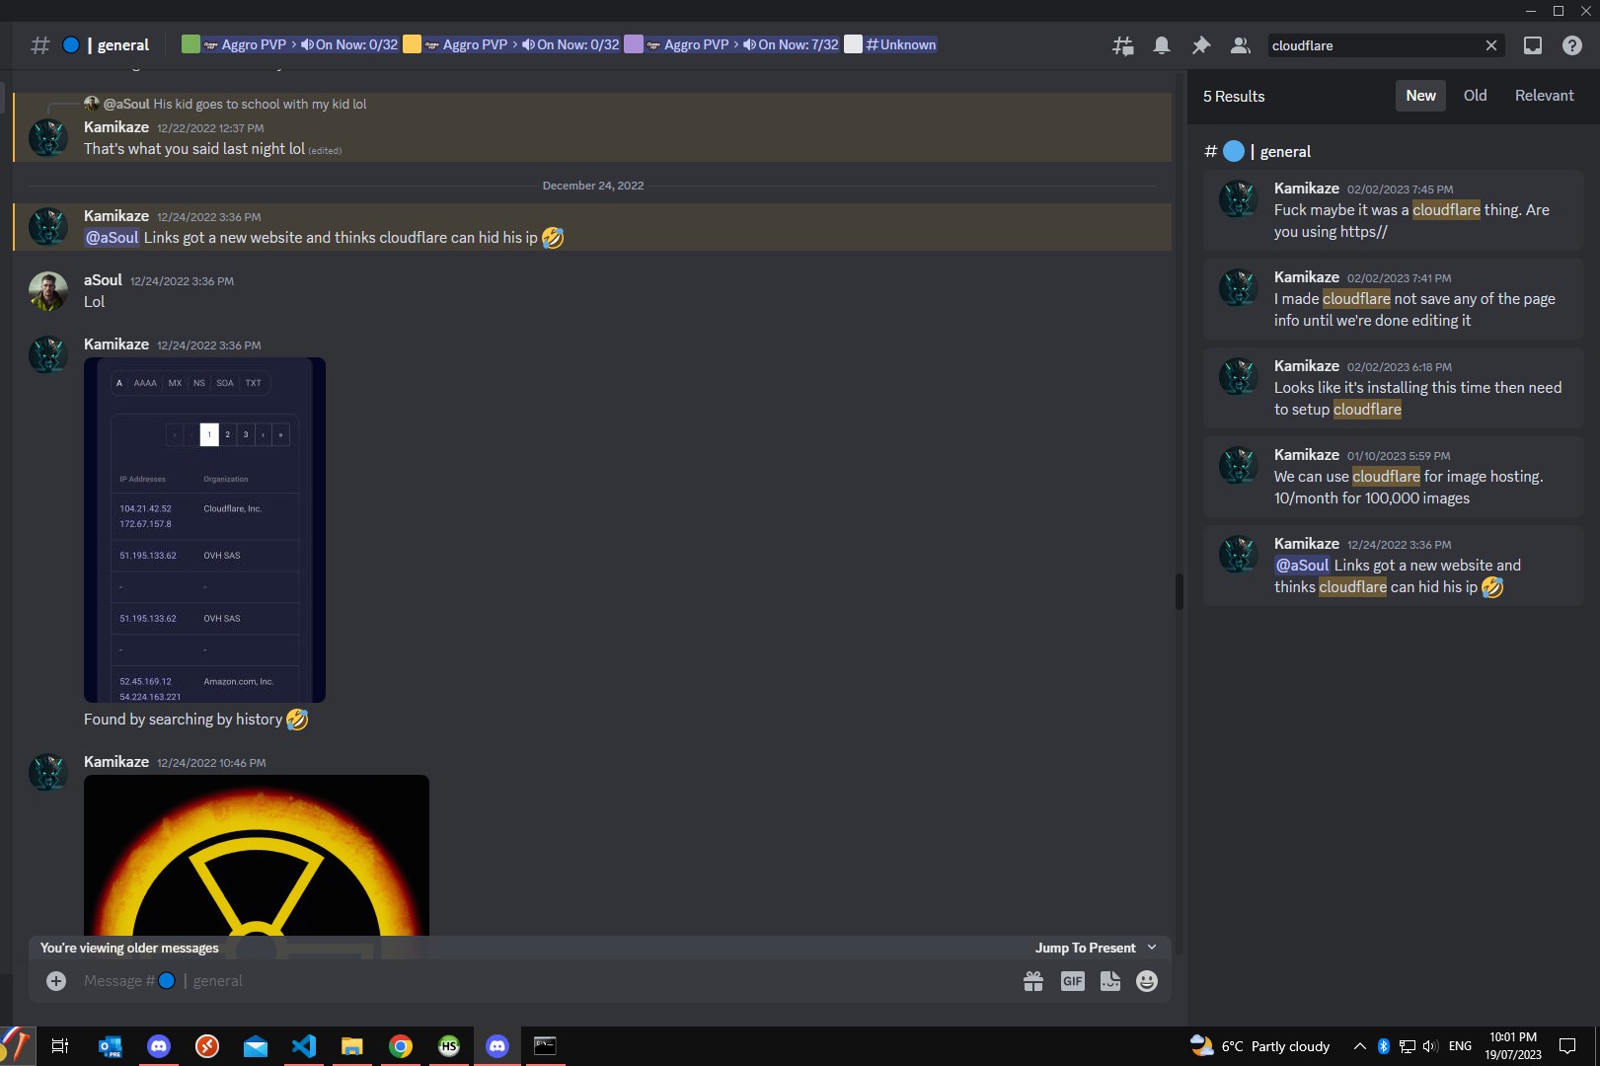Screen dimensions: 1600x1066
Task: Open the Mail app from taskbar
Action: pyautogui.click(x=256, y=1046)
